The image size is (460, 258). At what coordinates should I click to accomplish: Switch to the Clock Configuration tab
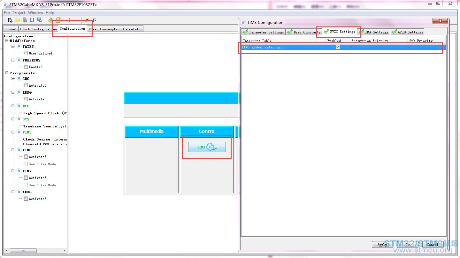38,29
